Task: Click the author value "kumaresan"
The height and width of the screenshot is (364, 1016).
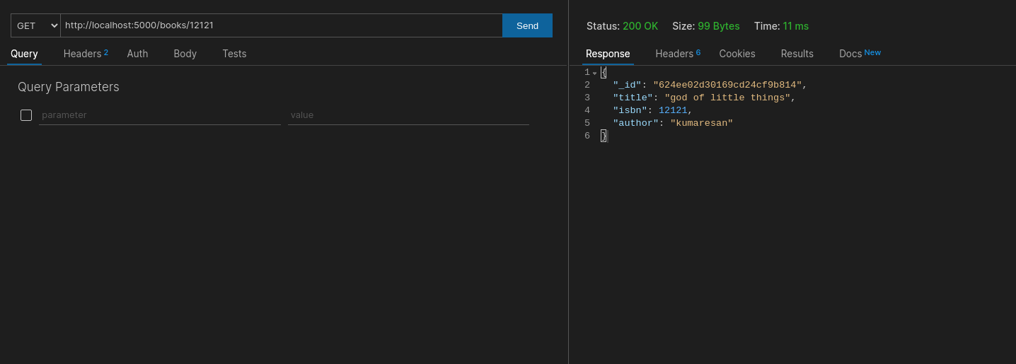Action: click(x=701, y=123)
